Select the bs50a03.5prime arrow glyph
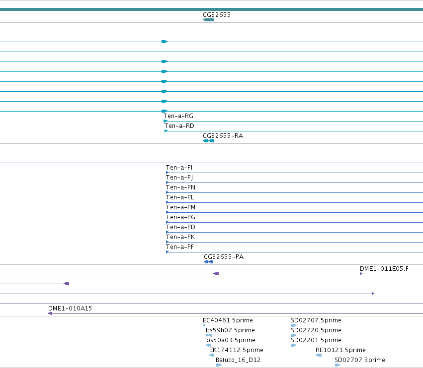Image resolution: width=423 pixels, height=368 pixels. (209, 345)
